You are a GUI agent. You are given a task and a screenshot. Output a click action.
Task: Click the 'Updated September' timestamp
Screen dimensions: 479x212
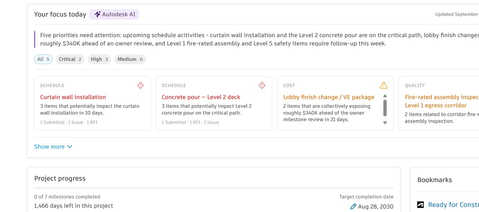457,14
